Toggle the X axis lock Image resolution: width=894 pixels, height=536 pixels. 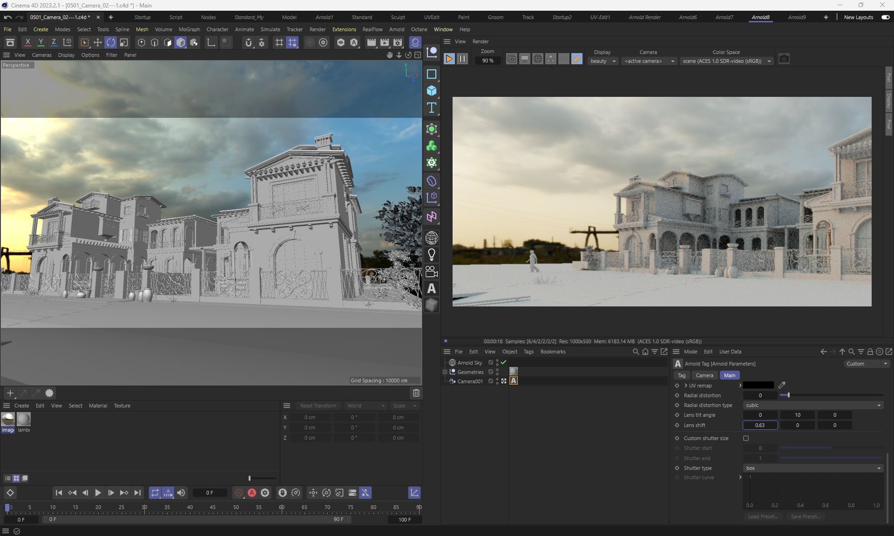(27, 43)
